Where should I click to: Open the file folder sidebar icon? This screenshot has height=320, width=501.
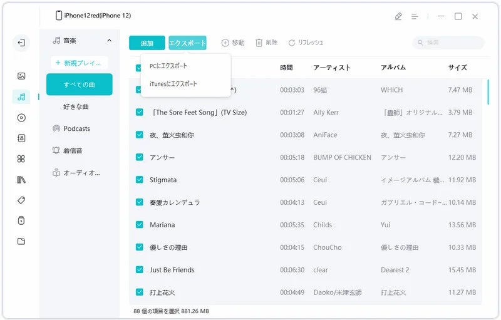(21, 241)
